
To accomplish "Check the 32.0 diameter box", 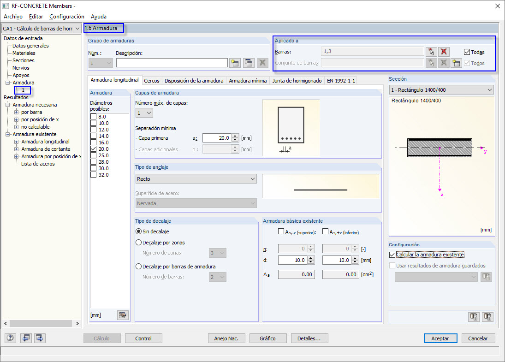I will [94, 175].
